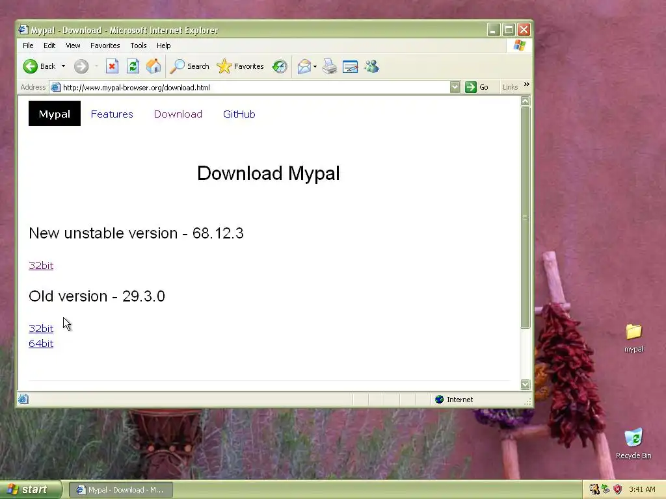666x499 pixels.
Task: Open the Favorites menu in menu bar
Action: [x=105, y=45]
